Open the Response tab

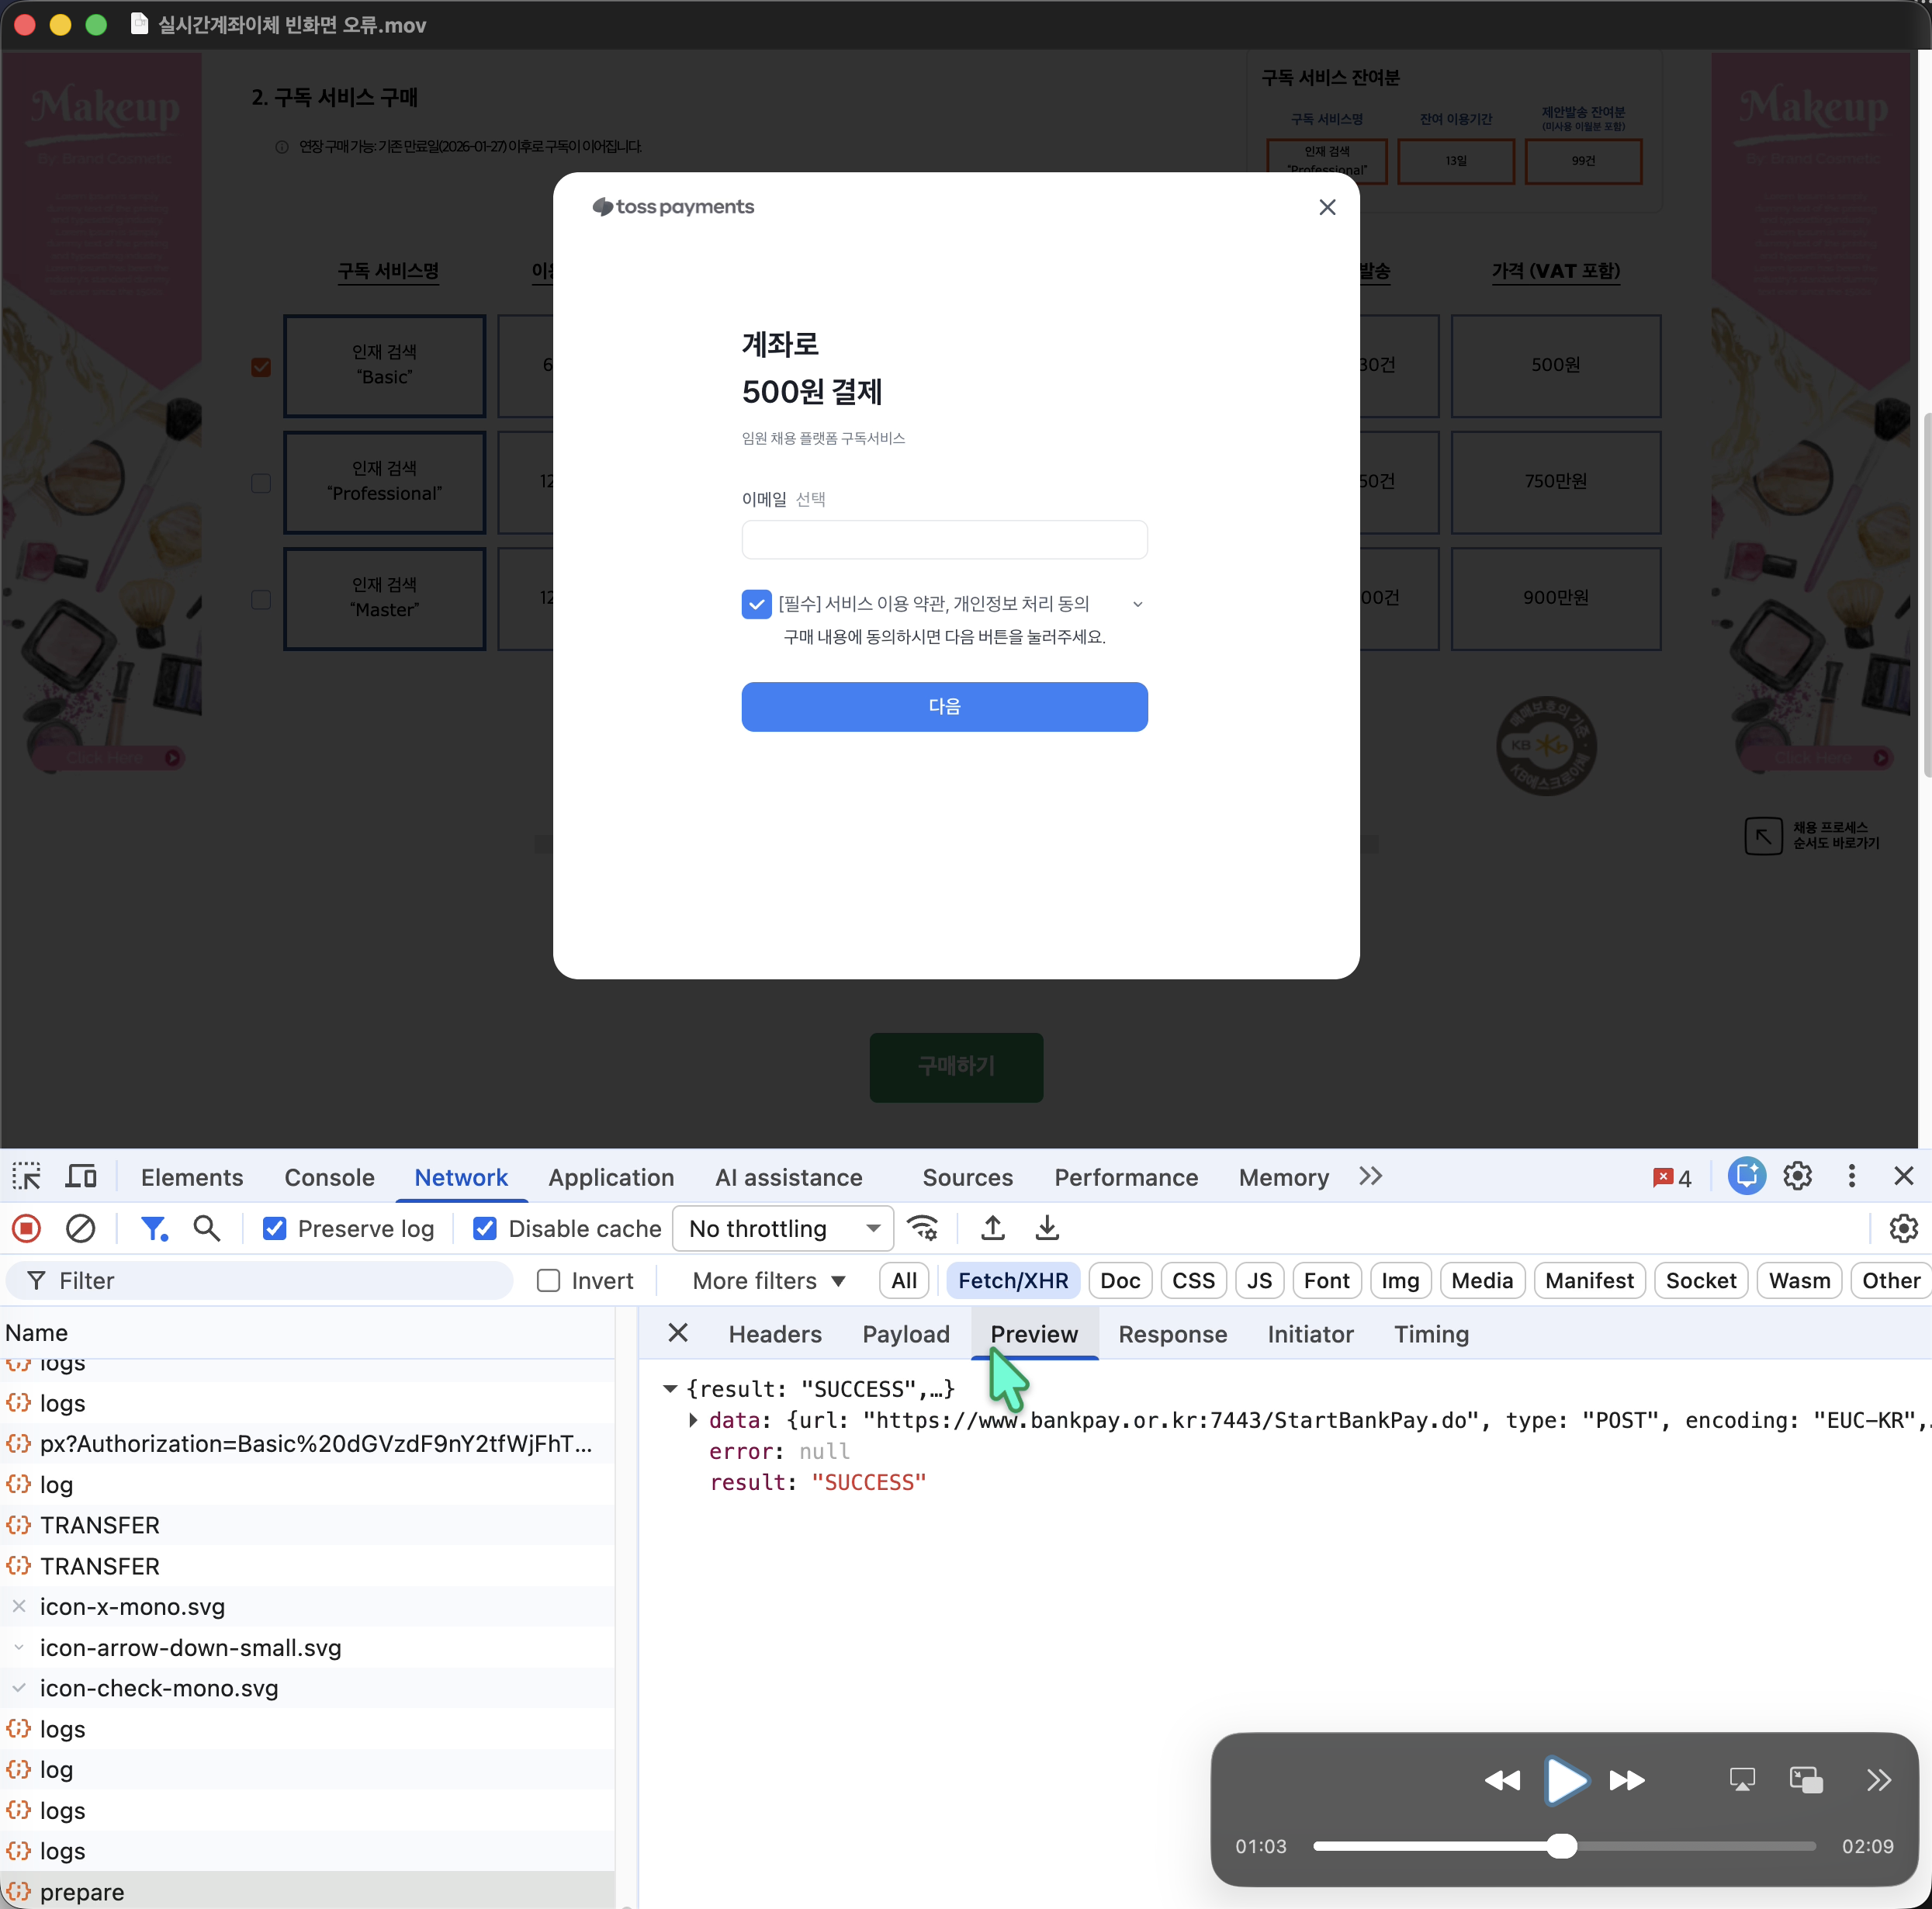(x=1172, y=1334)
